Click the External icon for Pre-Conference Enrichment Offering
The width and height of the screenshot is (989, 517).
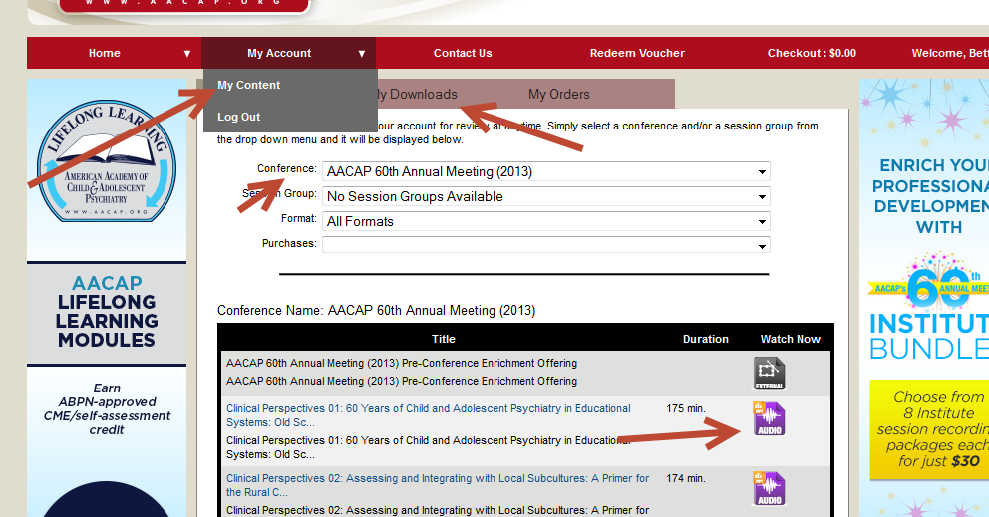(x=769, y=373)
